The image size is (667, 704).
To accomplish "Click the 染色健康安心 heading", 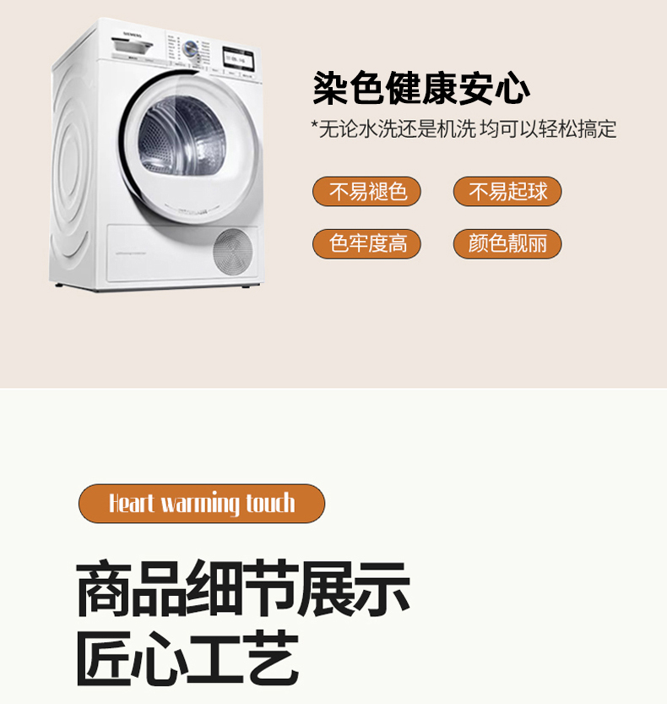I will coord(421,88).
